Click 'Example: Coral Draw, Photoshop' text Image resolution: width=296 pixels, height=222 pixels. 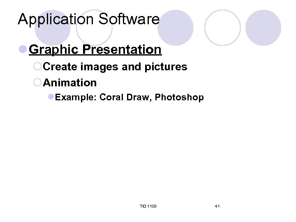129,97
